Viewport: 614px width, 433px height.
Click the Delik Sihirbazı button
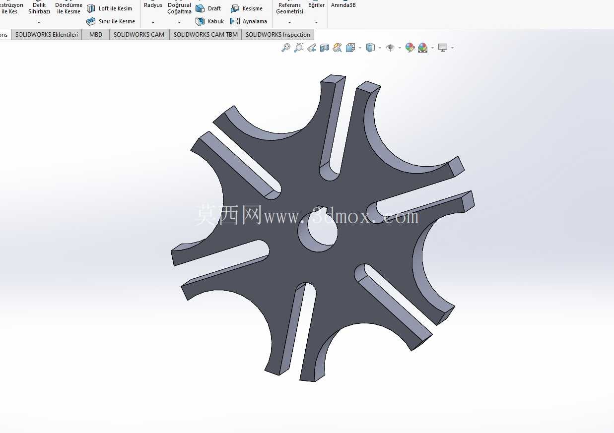[x=39, y=8]
